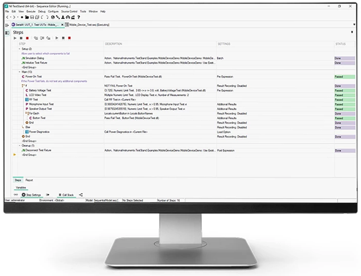Image resolution: width=361 pixels, height=276 pixels.
Task: Click the user login icon
Action: [x=63, y=17]
